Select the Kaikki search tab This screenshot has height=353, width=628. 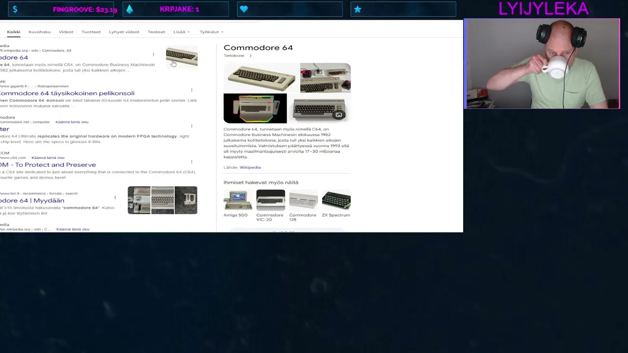(14, 32)
